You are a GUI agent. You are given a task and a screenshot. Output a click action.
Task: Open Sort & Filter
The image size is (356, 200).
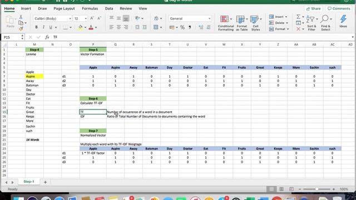click(x=311, y=23)
